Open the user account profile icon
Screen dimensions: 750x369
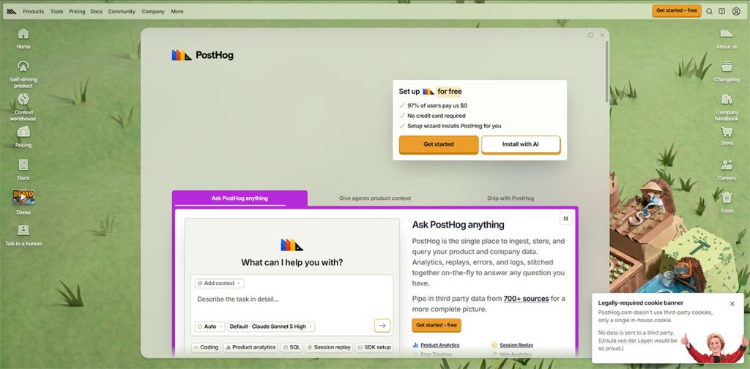[736, 11]
